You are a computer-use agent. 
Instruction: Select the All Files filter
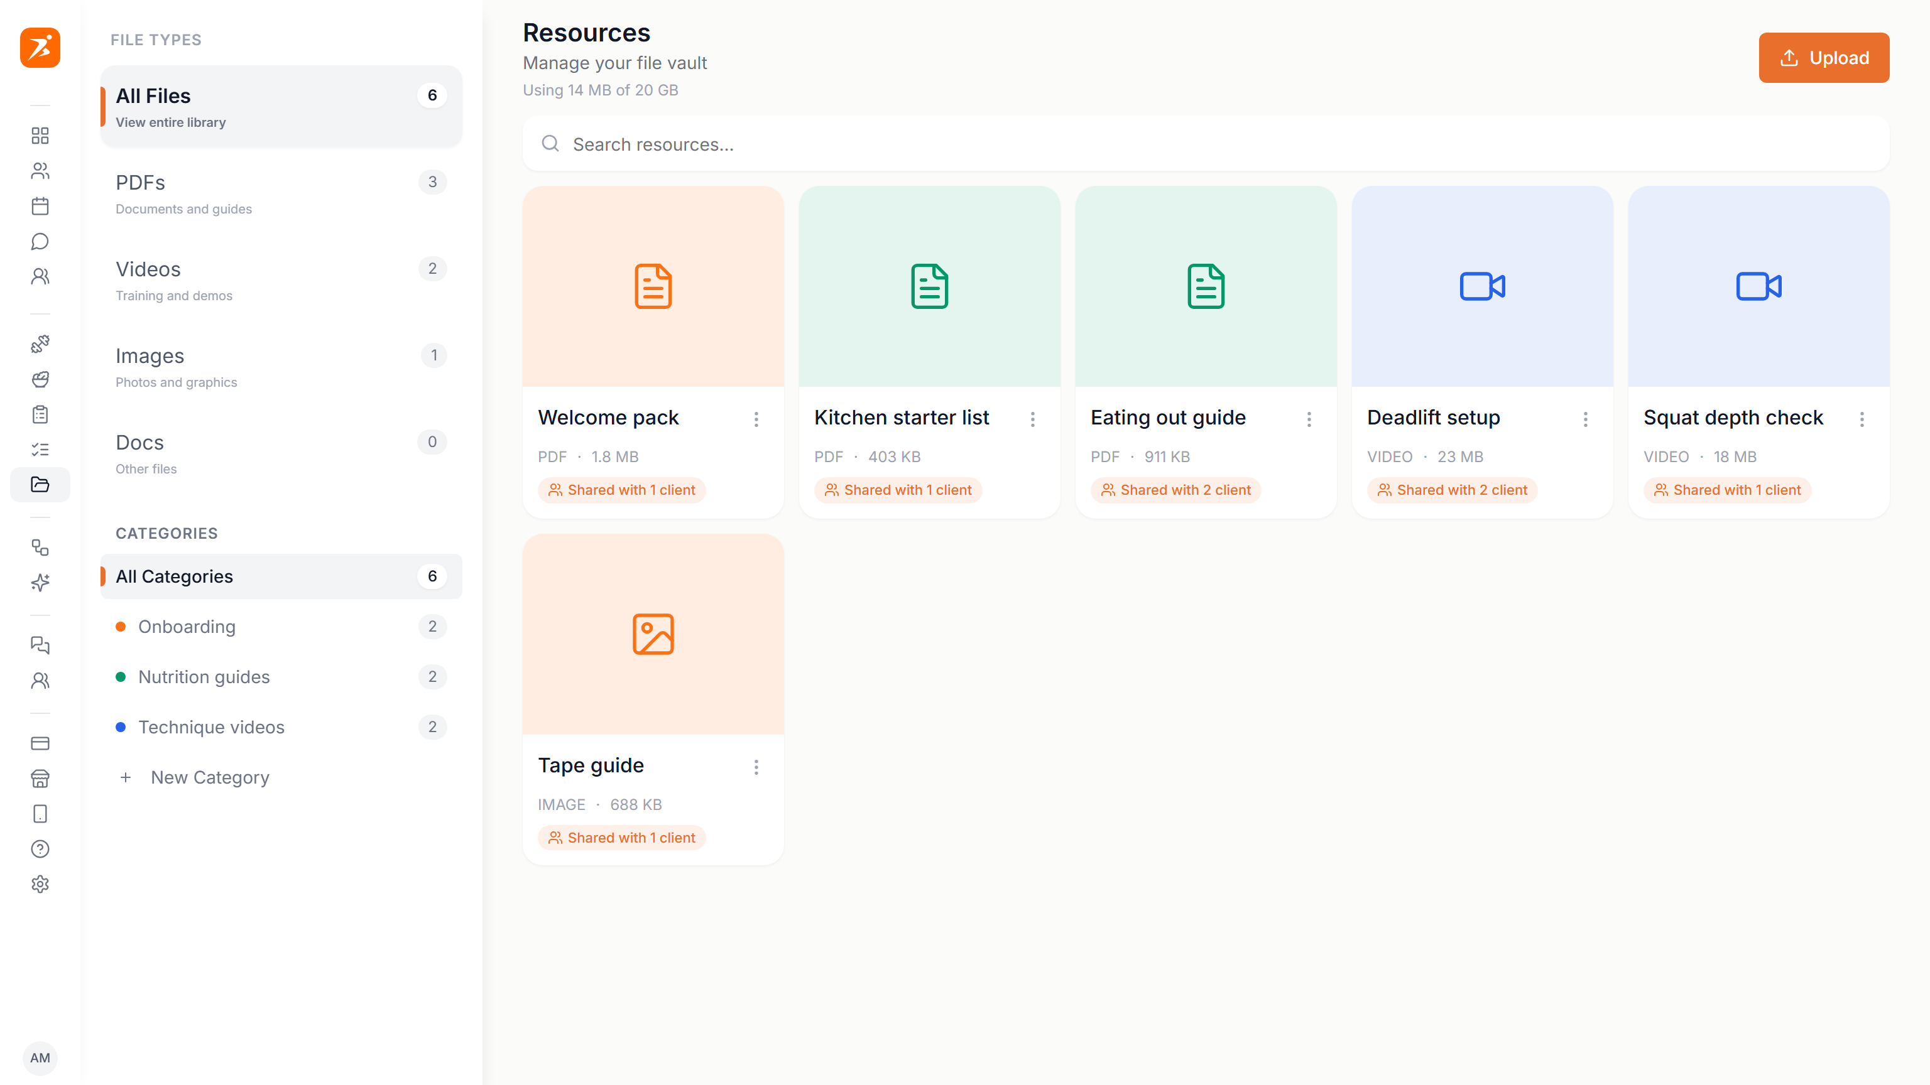281,106
